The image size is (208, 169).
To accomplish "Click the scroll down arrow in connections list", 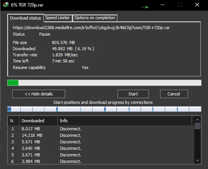I will (x=197, y=161).
